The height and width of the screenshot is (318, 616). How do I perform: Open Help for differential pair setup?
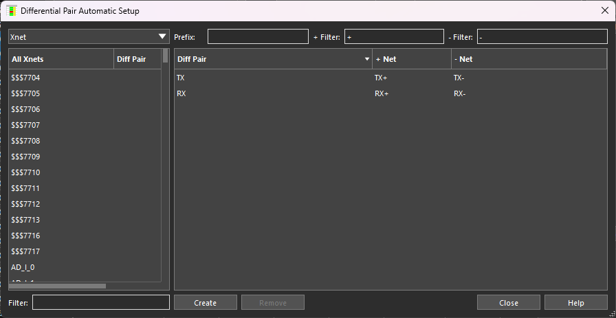575,303
